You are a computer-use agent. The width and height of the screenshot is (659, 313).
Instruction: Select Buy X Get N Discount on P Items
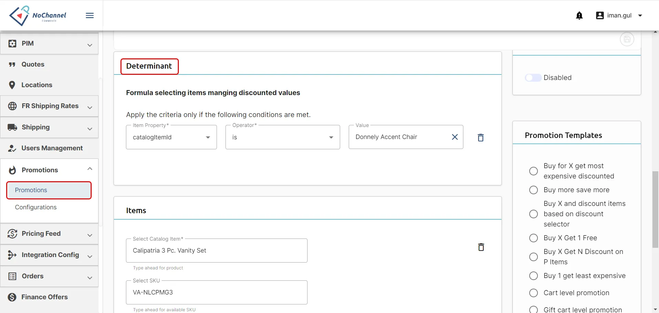click(533, 257)
